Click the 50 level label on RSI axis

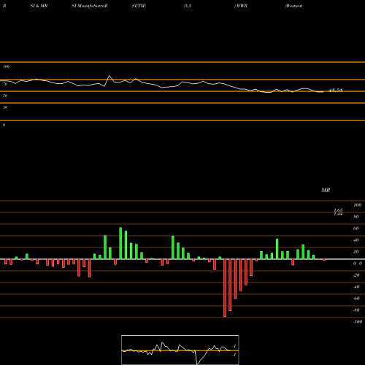(x=5, y=96)
